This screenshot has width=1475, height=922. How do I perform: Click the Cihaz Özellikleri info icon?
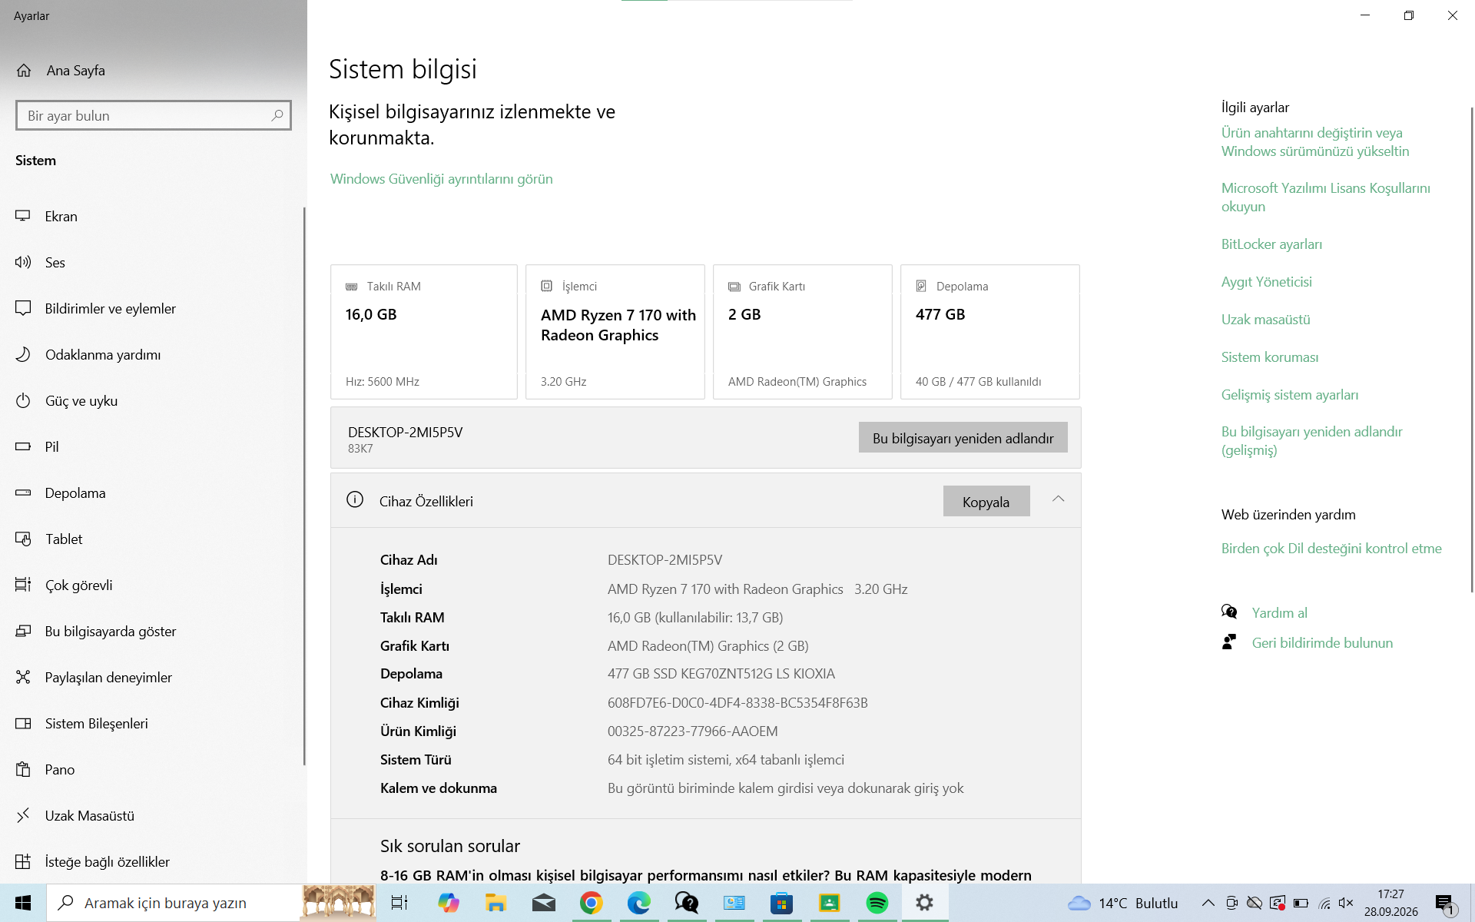[x=355, y=499]
